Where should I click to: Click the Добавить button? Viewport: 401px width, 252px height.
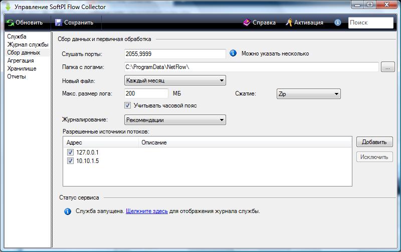pos(374,142)
